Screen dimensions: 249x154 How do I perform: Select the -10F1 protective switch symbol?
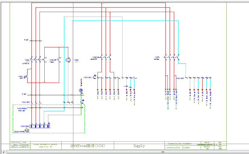click(x=26, y=77)
